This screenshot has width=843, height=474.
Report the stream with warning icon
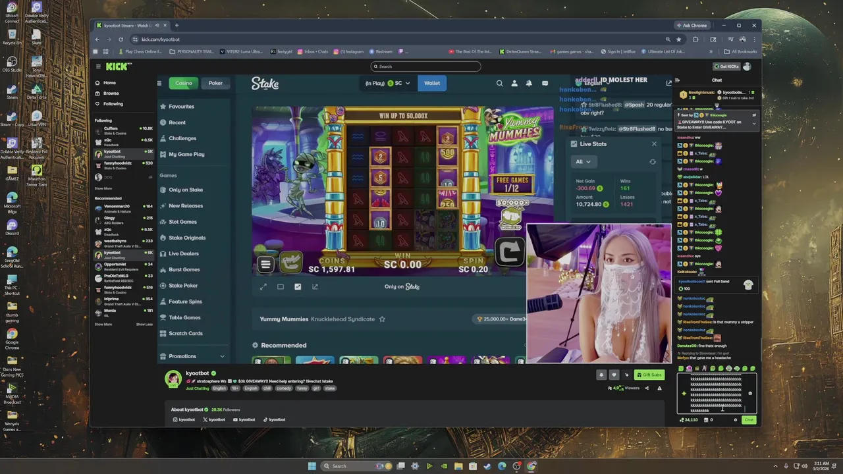point(659,388)
